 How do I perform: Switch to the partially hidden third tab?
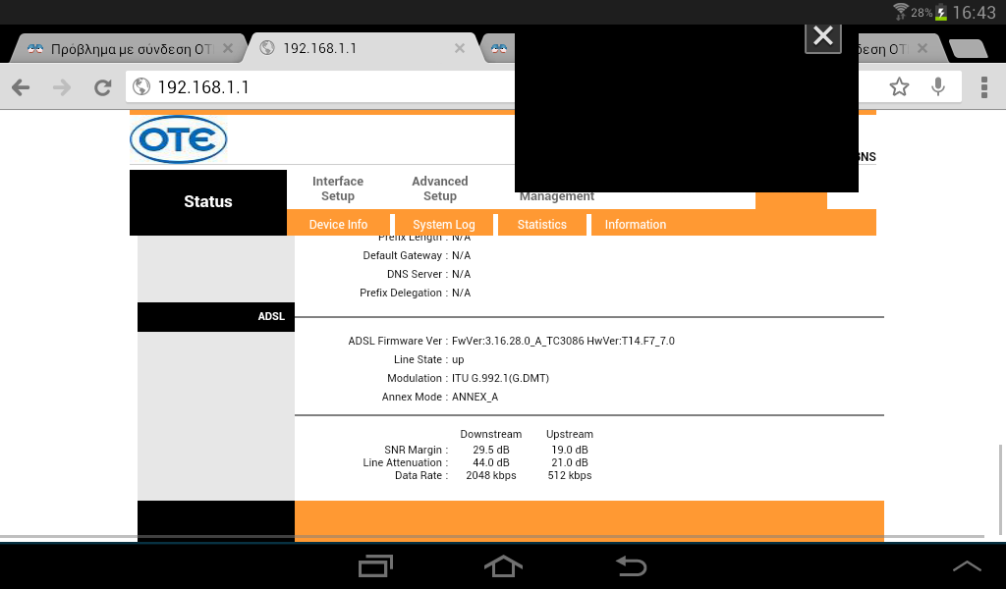(x=498, y=49)
